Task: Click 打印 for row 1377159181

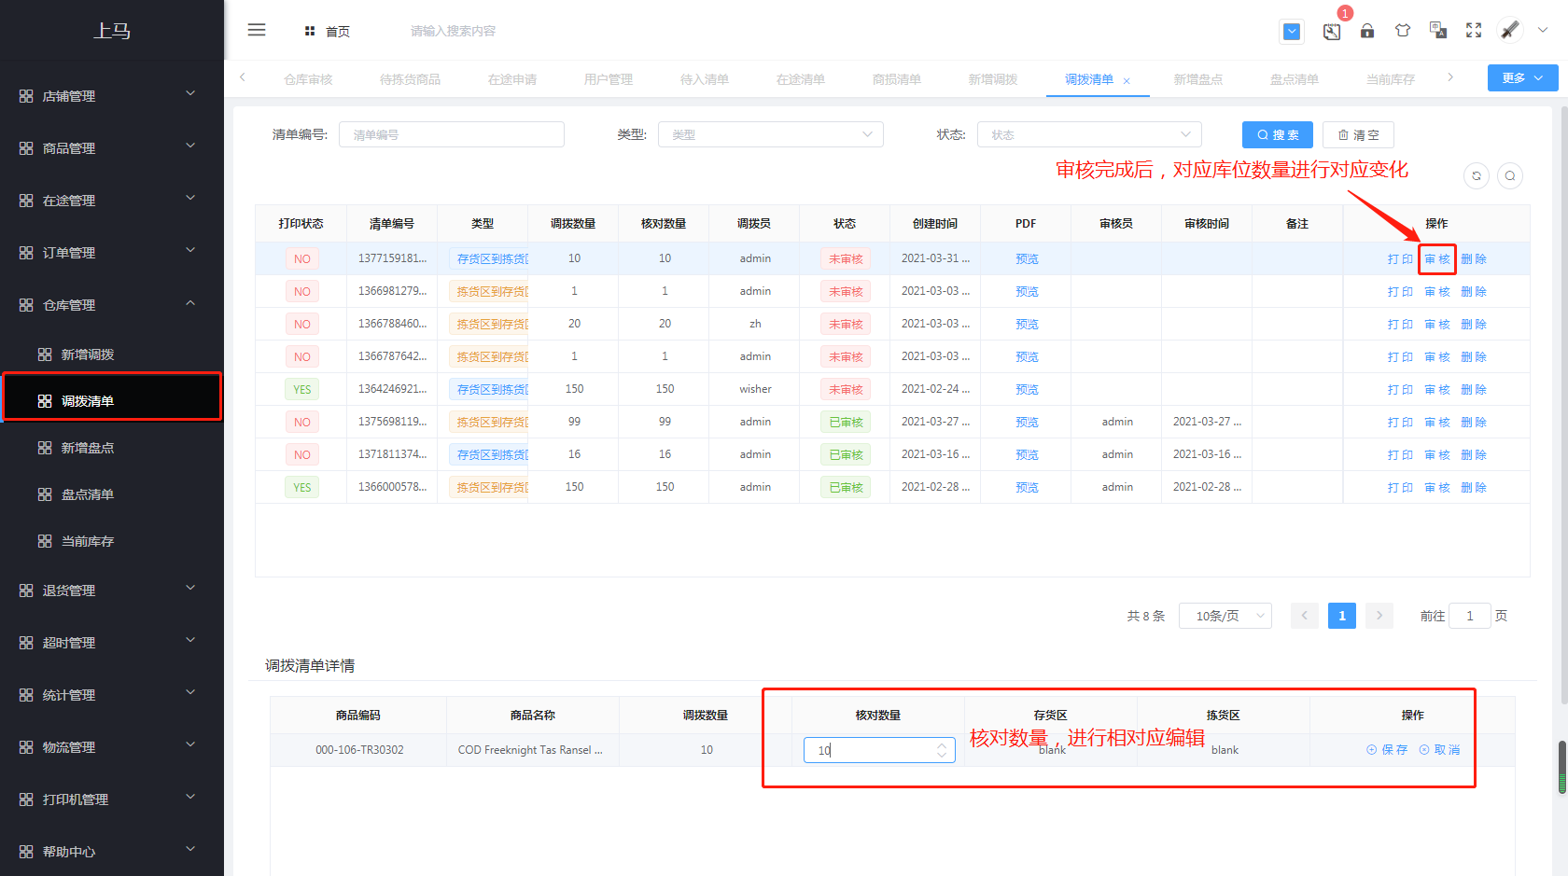Action: (1400, 259)
